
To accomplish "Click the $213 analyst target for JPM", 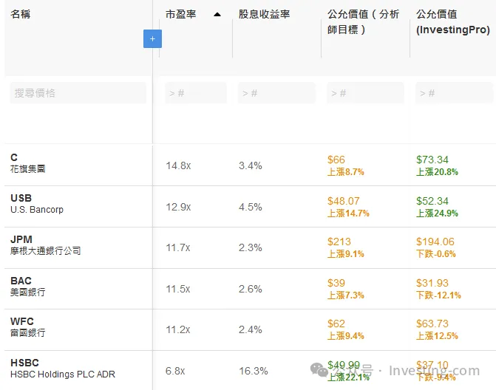I will coord(339,242).
